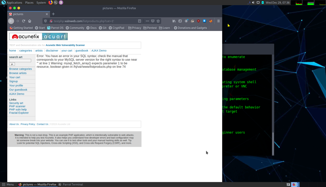Select the pictures browser tab
Image resolution: width=326 pixels, height=187 pixels.
click(29, 14)
